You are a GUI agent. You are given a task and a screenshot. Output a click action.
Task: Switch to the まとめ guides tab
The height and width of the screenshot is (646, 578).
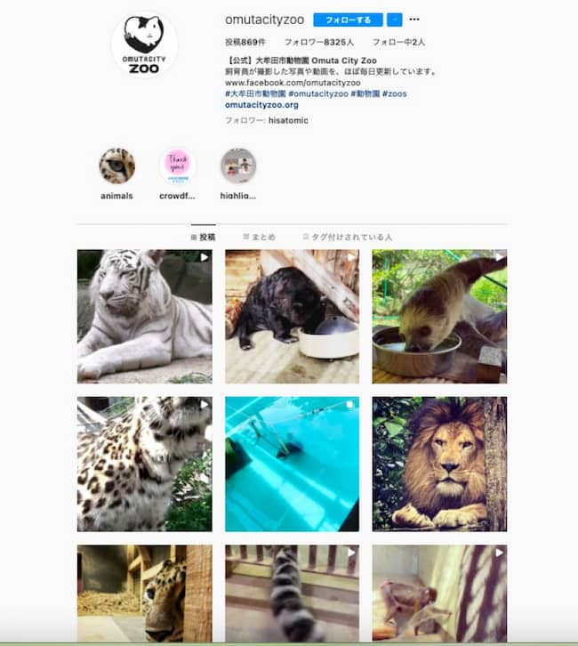click(x=259, y=237)
